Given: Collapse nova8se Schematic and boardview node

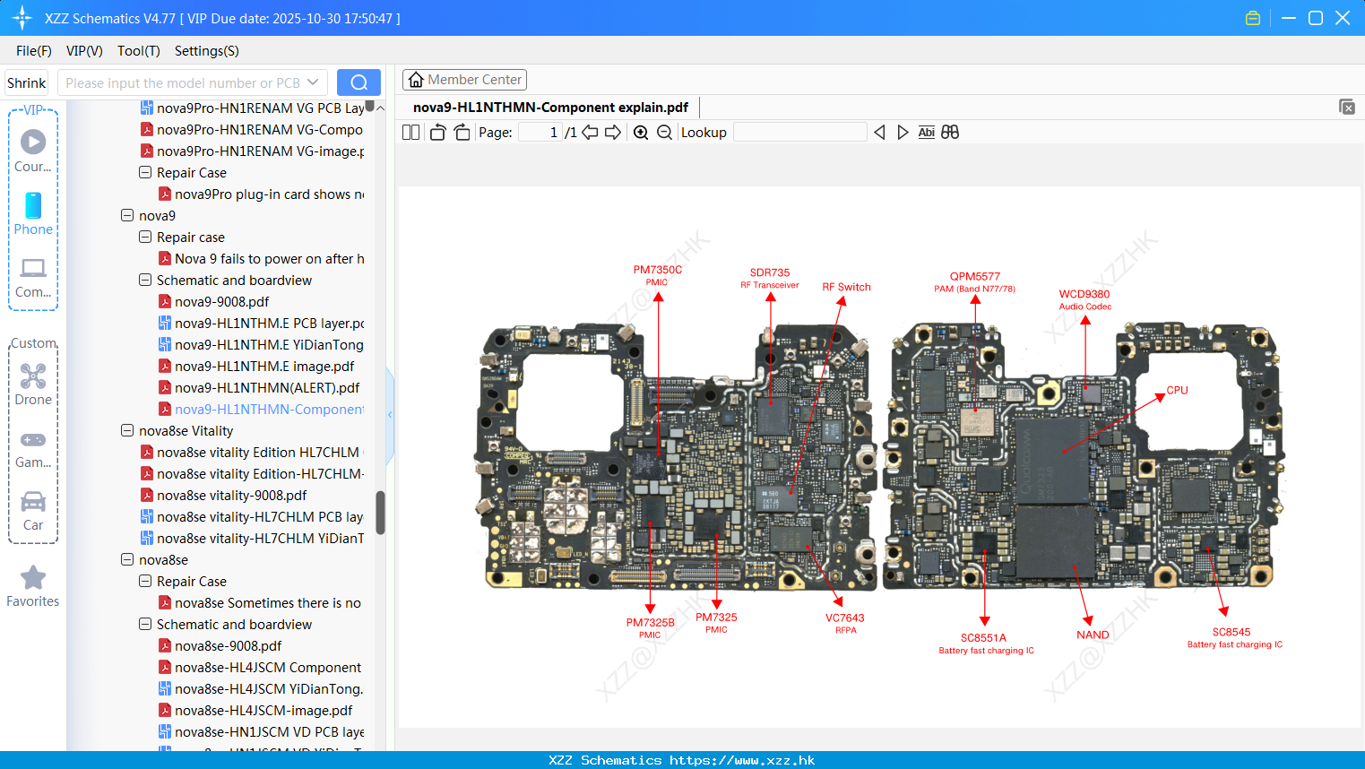Looking at the screenshot, I should click(145, 624).
